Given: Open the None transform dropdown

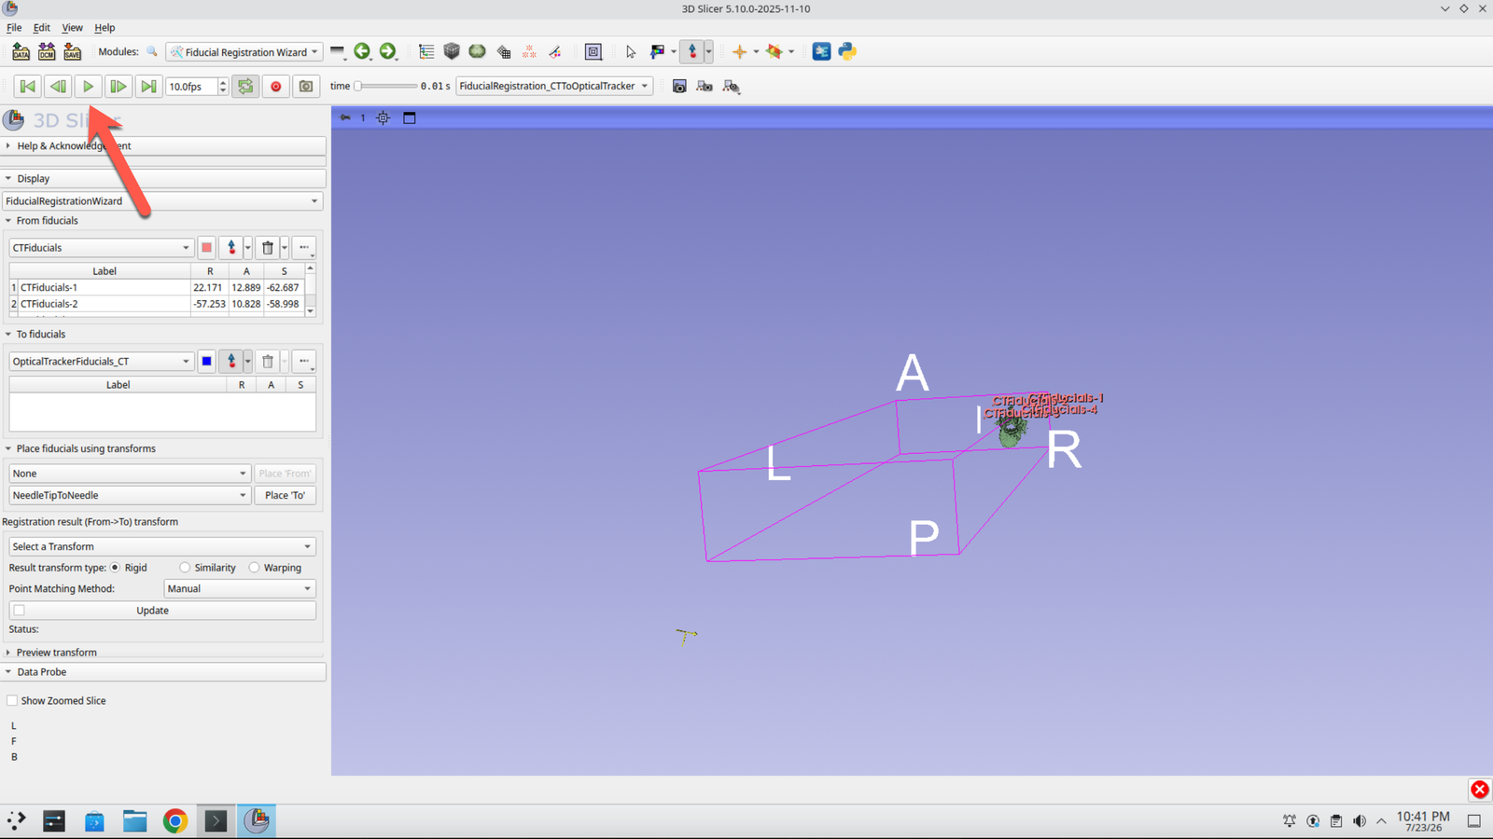Looking at the screenshot, I should pos(130,474).
